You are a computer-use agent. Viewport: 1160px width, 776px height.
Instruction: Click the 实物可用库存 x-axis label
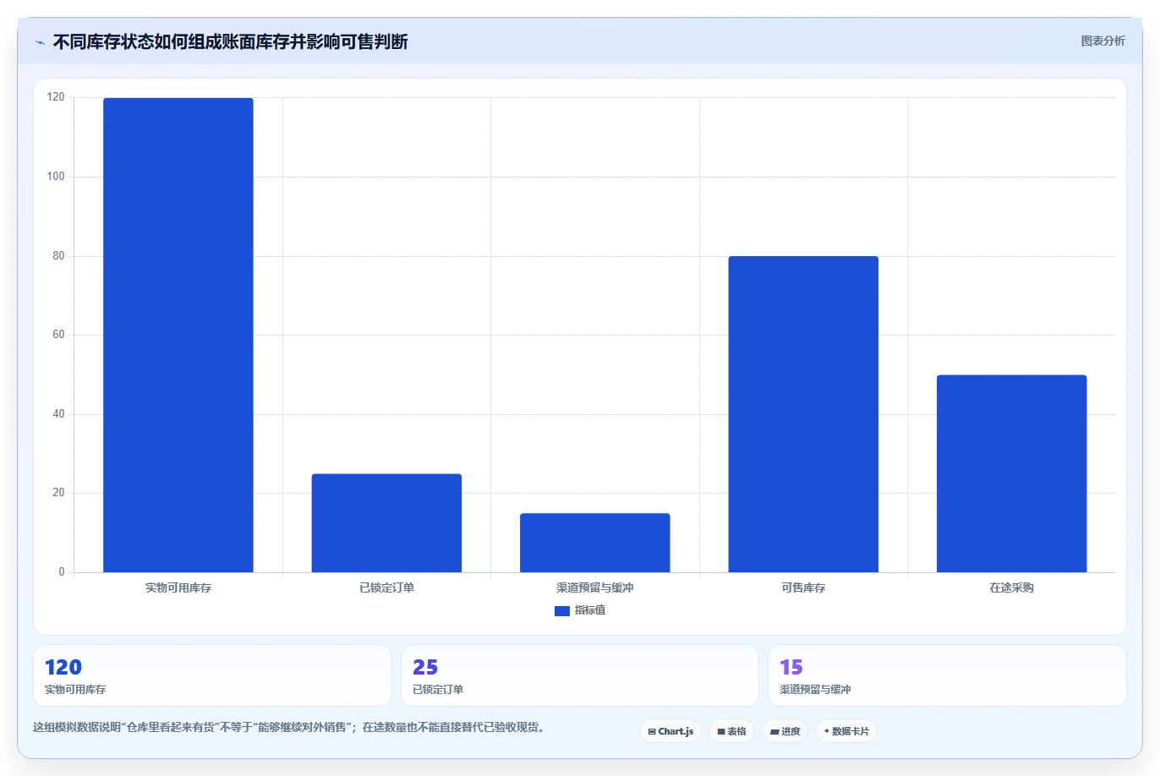pos(178,587)
